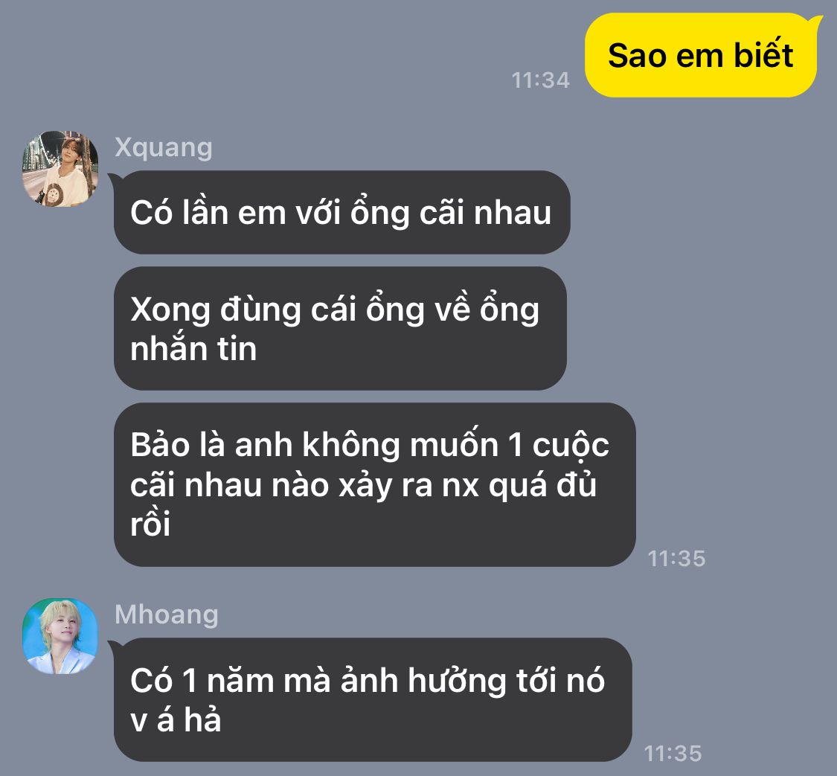Click the 11:34 timestamp beside the yellow bubble
837x776 pixels.
click(x=541, y=80)
